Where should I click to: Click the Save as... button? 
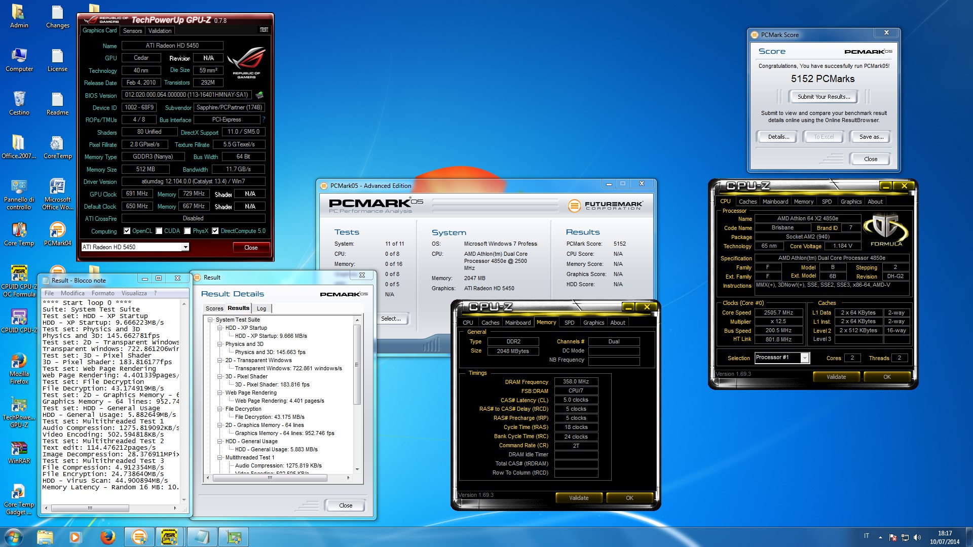(x=871, y=137)
